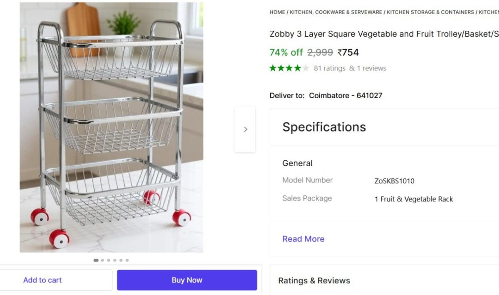The height and width of the screenshot is (295, 499).
Task: Open the last carousel dot image
Action: [127, 260]
